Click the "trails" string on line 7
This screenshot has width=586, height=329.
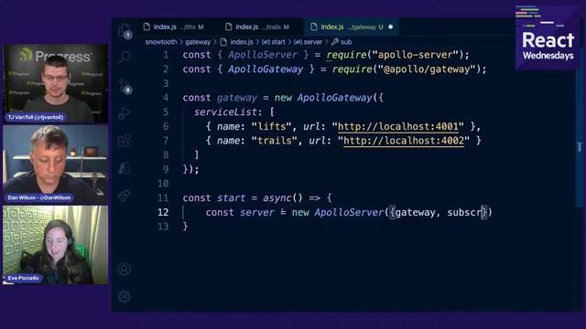coord(275,141)
